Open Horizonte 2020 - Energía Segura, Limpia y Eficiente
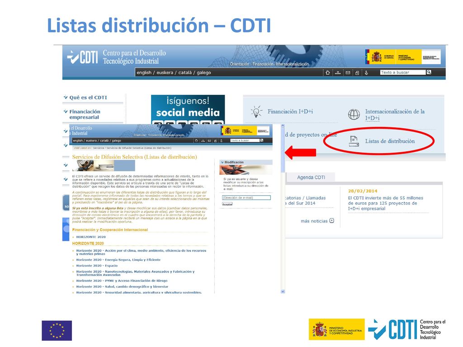 coord(118,260)
